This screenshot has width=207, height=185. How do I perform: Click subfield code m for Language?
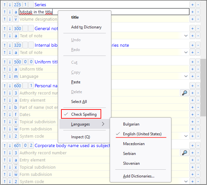click(x=16, y=76)
